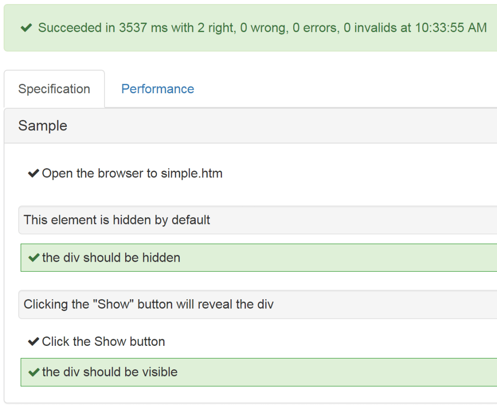Click the Sample section header
This screenshot has height=416, width=497.
pyautogui.click(x=43, y=125)
